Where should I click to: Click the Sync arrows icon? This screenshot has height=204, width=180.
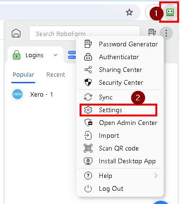pyautogui.click(x=88, y=97)
